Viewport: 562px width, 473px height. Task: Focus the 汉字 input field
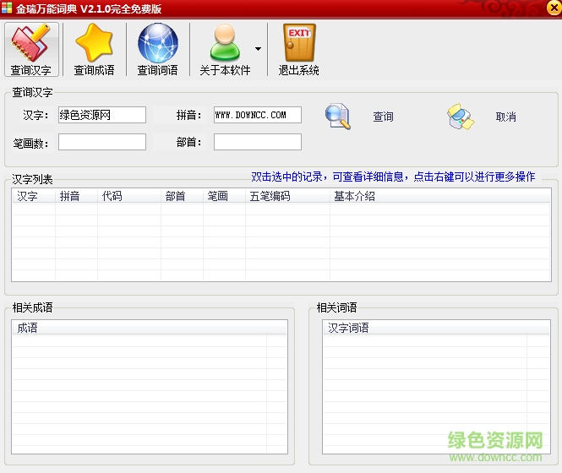click(102, 115)
